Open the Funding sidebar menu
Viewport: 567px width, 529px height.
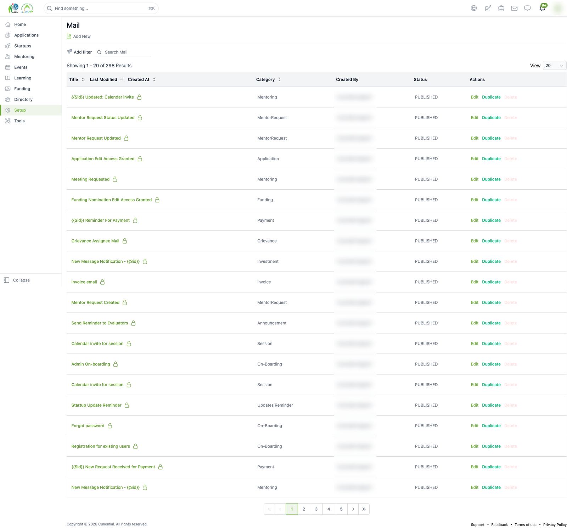[31, 89]
